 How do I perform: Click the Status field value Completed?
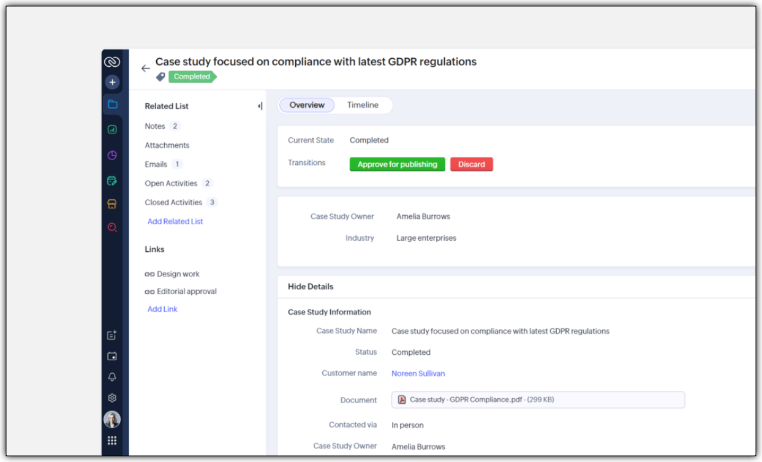(x=411, y=352)
